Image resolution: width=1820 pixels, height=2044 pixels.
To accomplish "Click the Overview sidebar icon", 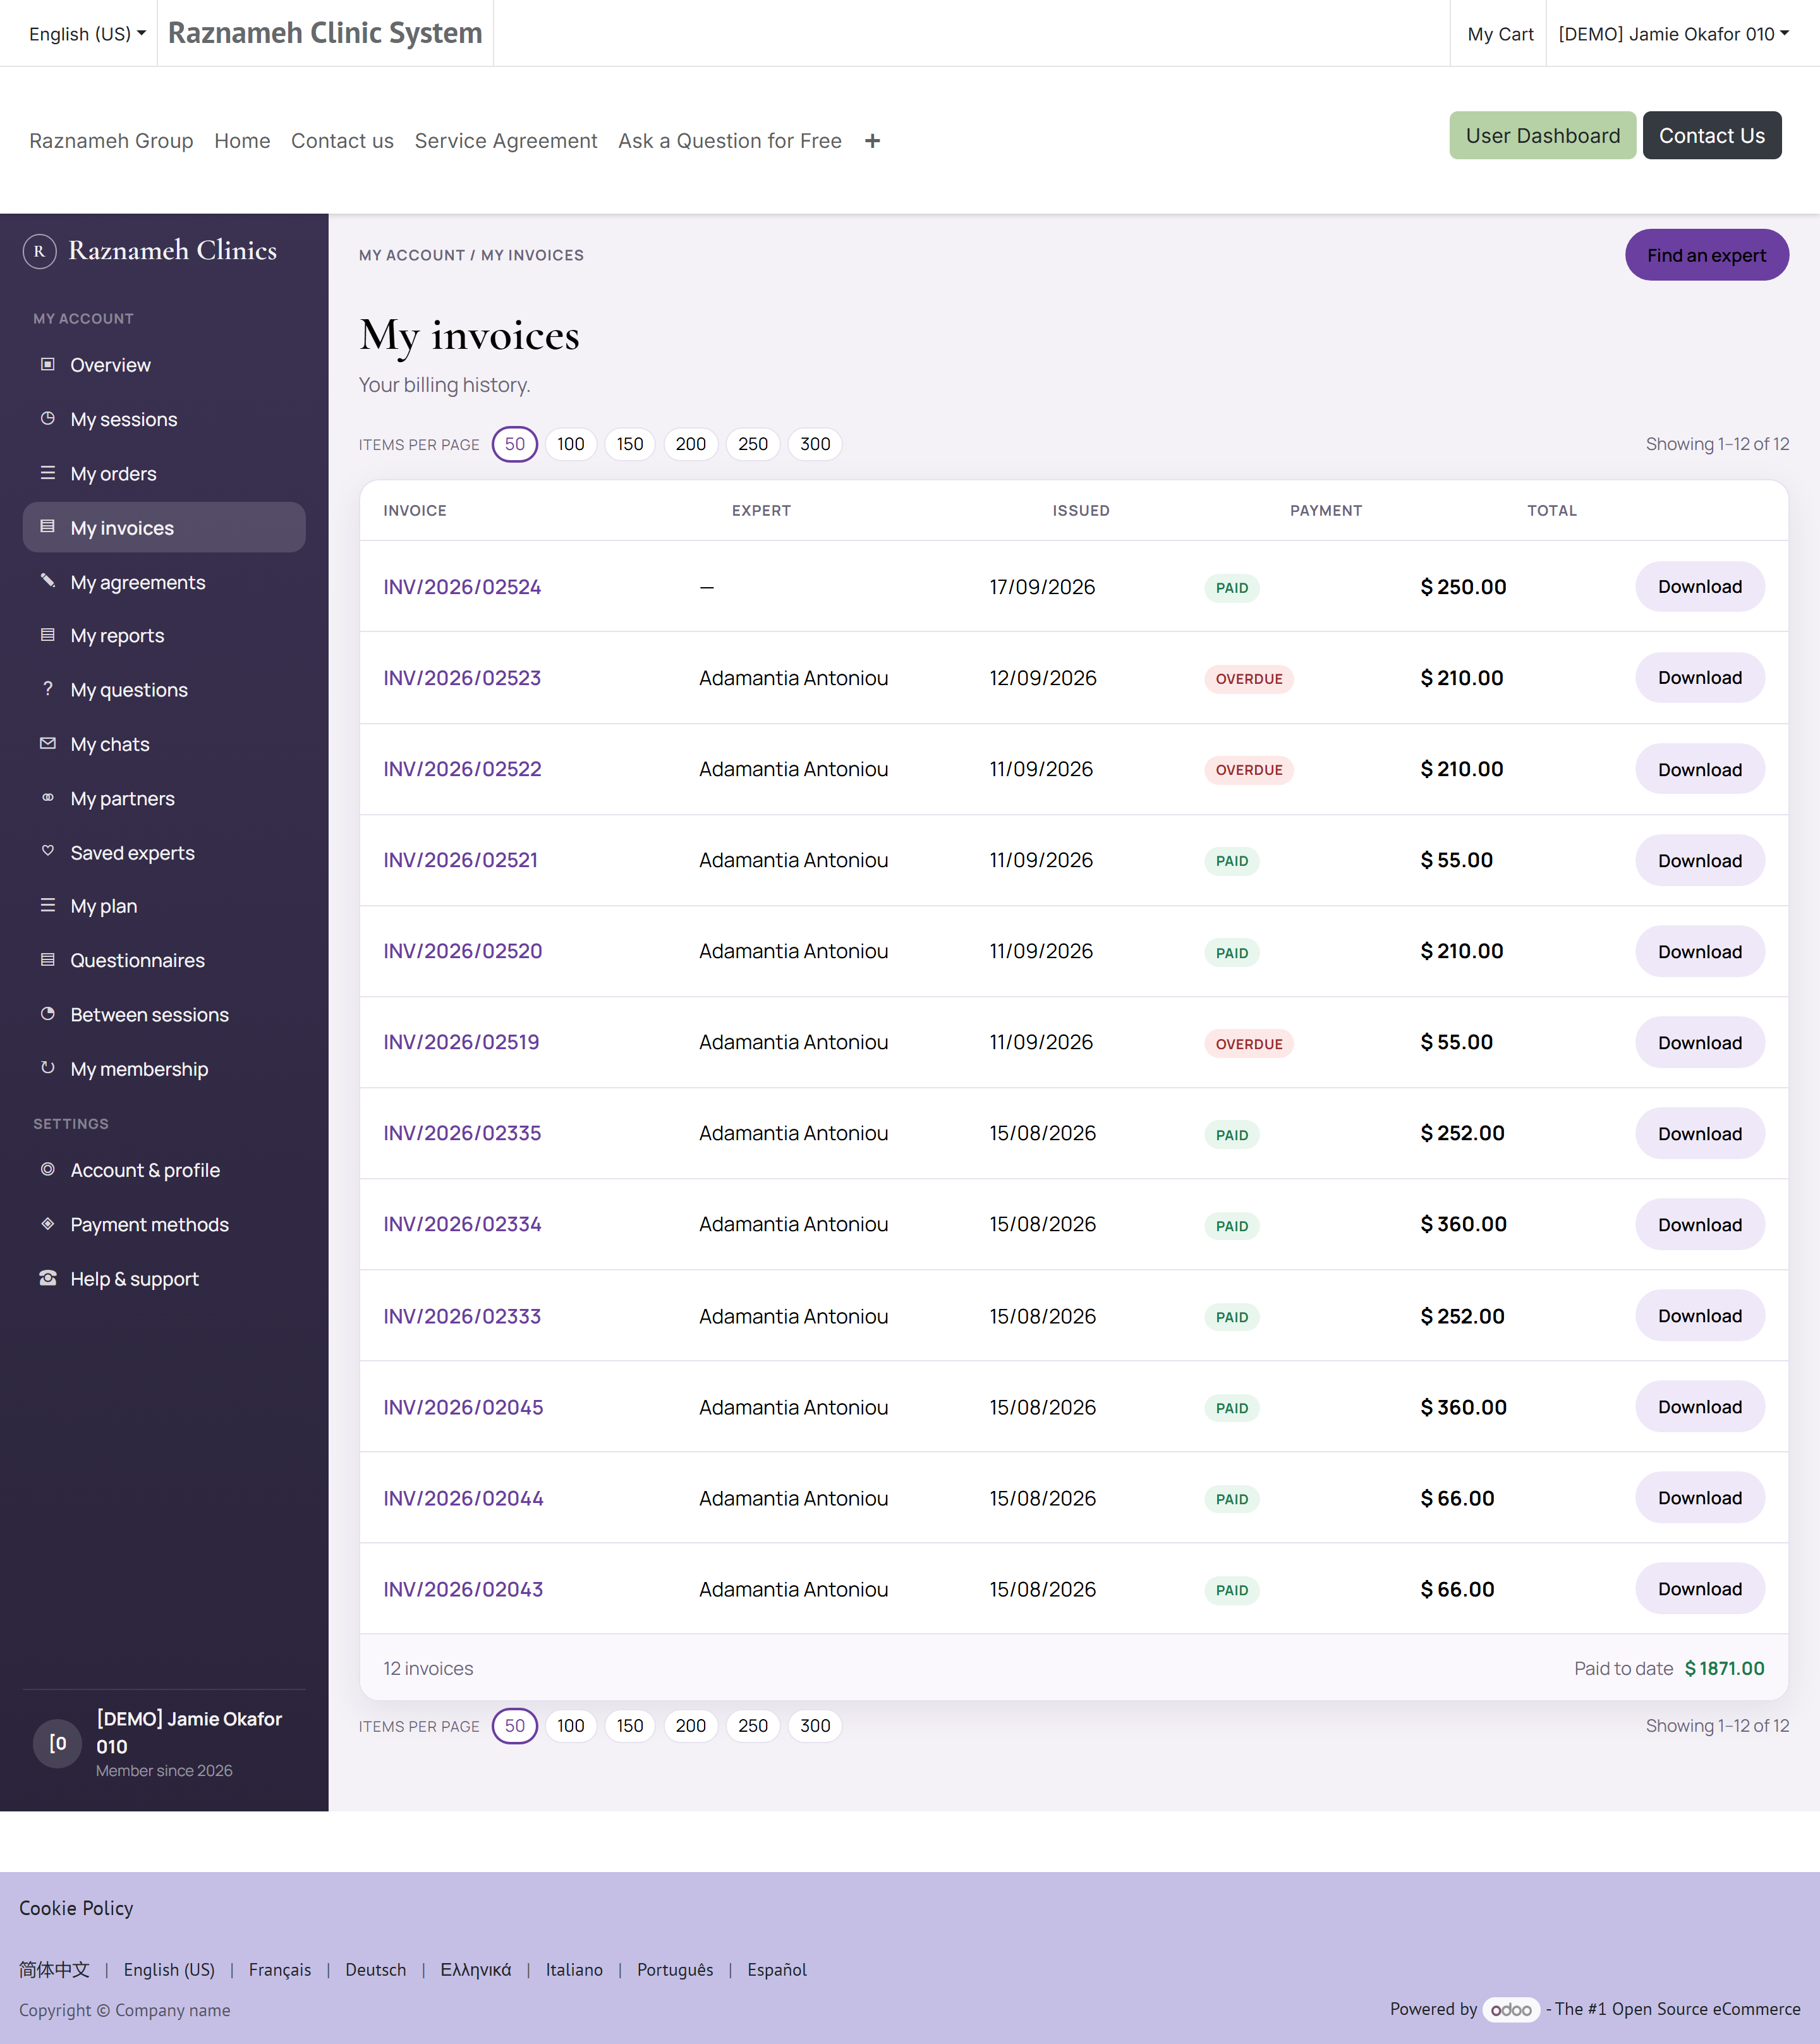I will [47, 364].
